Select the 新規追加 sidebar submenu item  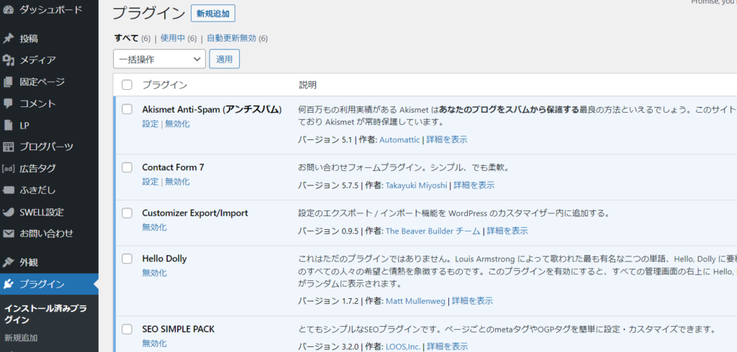(x=21, y=338)
